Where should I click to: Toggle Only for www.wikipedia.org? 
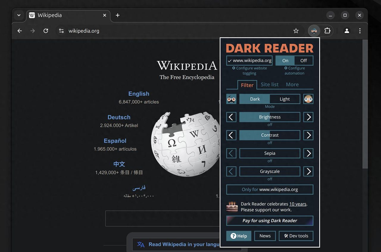[270, 189]
